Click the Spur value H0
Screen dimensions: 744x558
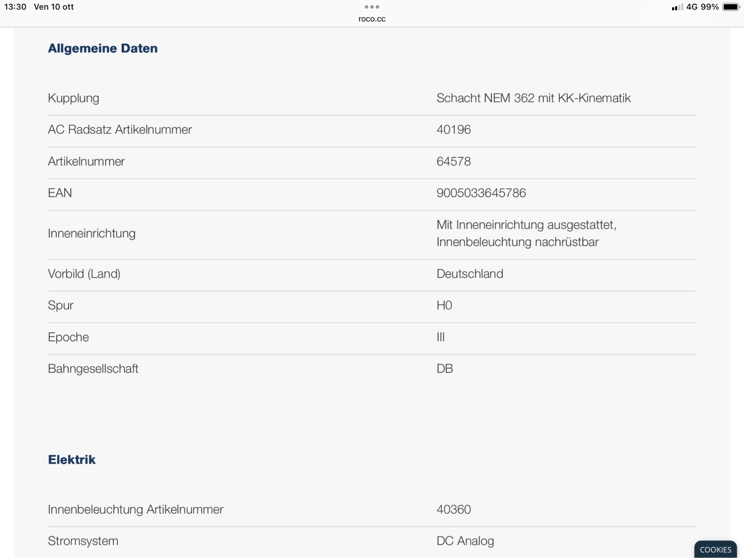click(x=444, y=305)
